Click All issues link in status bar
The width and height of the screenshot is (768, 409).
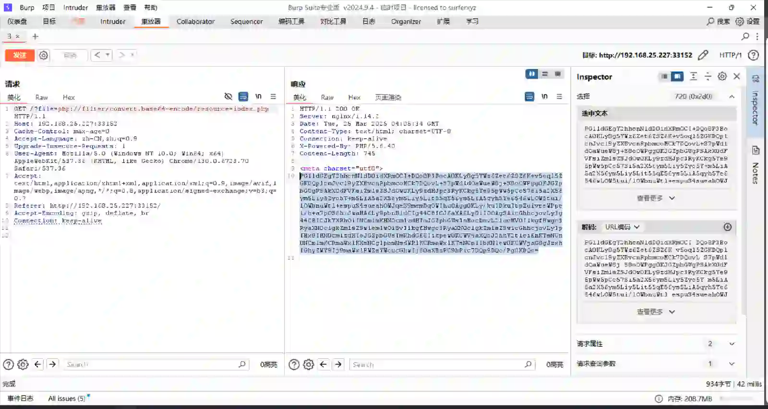click(67, 398)
